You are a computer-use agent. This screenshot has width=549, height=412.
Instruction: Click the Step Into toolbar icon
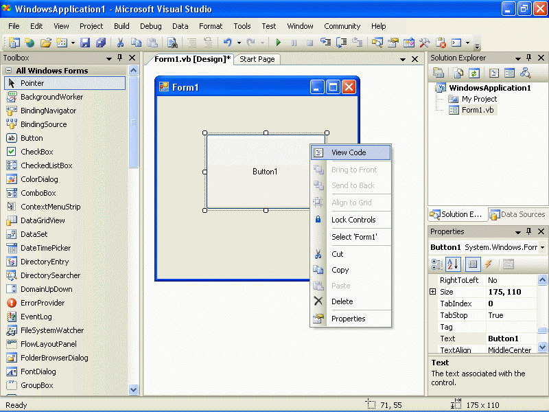pyautogui.click(x=325, y=43)
